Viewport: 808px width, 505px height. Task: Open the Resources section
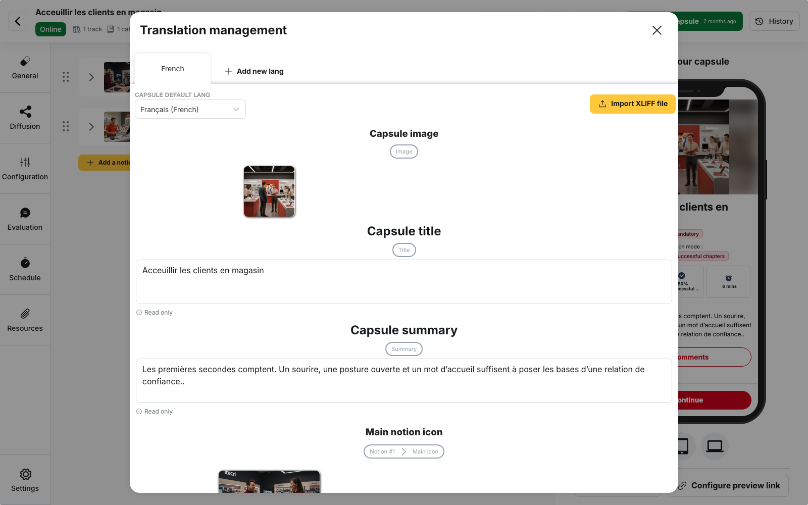(25, 320)
